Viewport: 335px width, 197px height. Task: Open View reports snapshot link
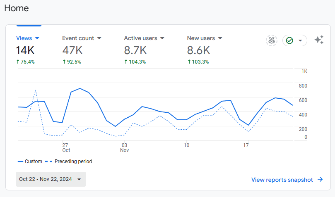tap(282, 180)
